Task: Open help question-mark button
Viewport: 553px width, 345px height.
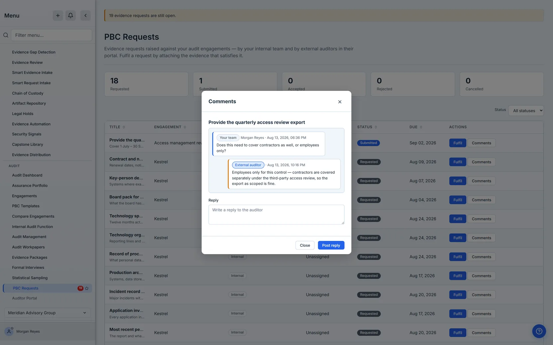Action: coord(539,331)
